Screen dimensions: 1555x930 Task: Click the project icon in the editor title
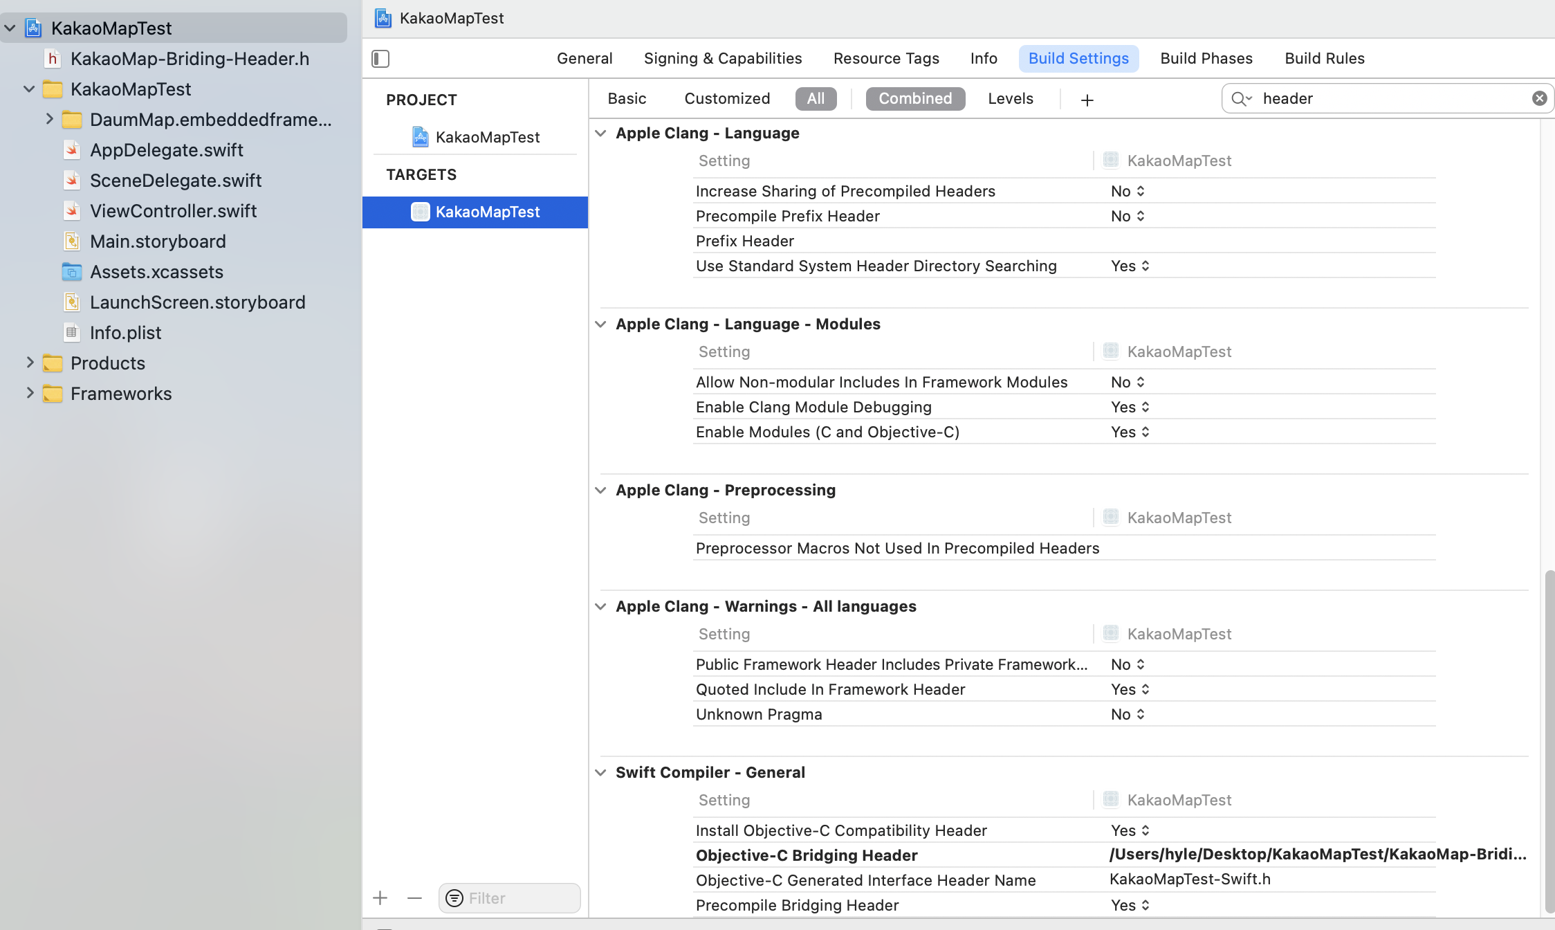point(383,18)
